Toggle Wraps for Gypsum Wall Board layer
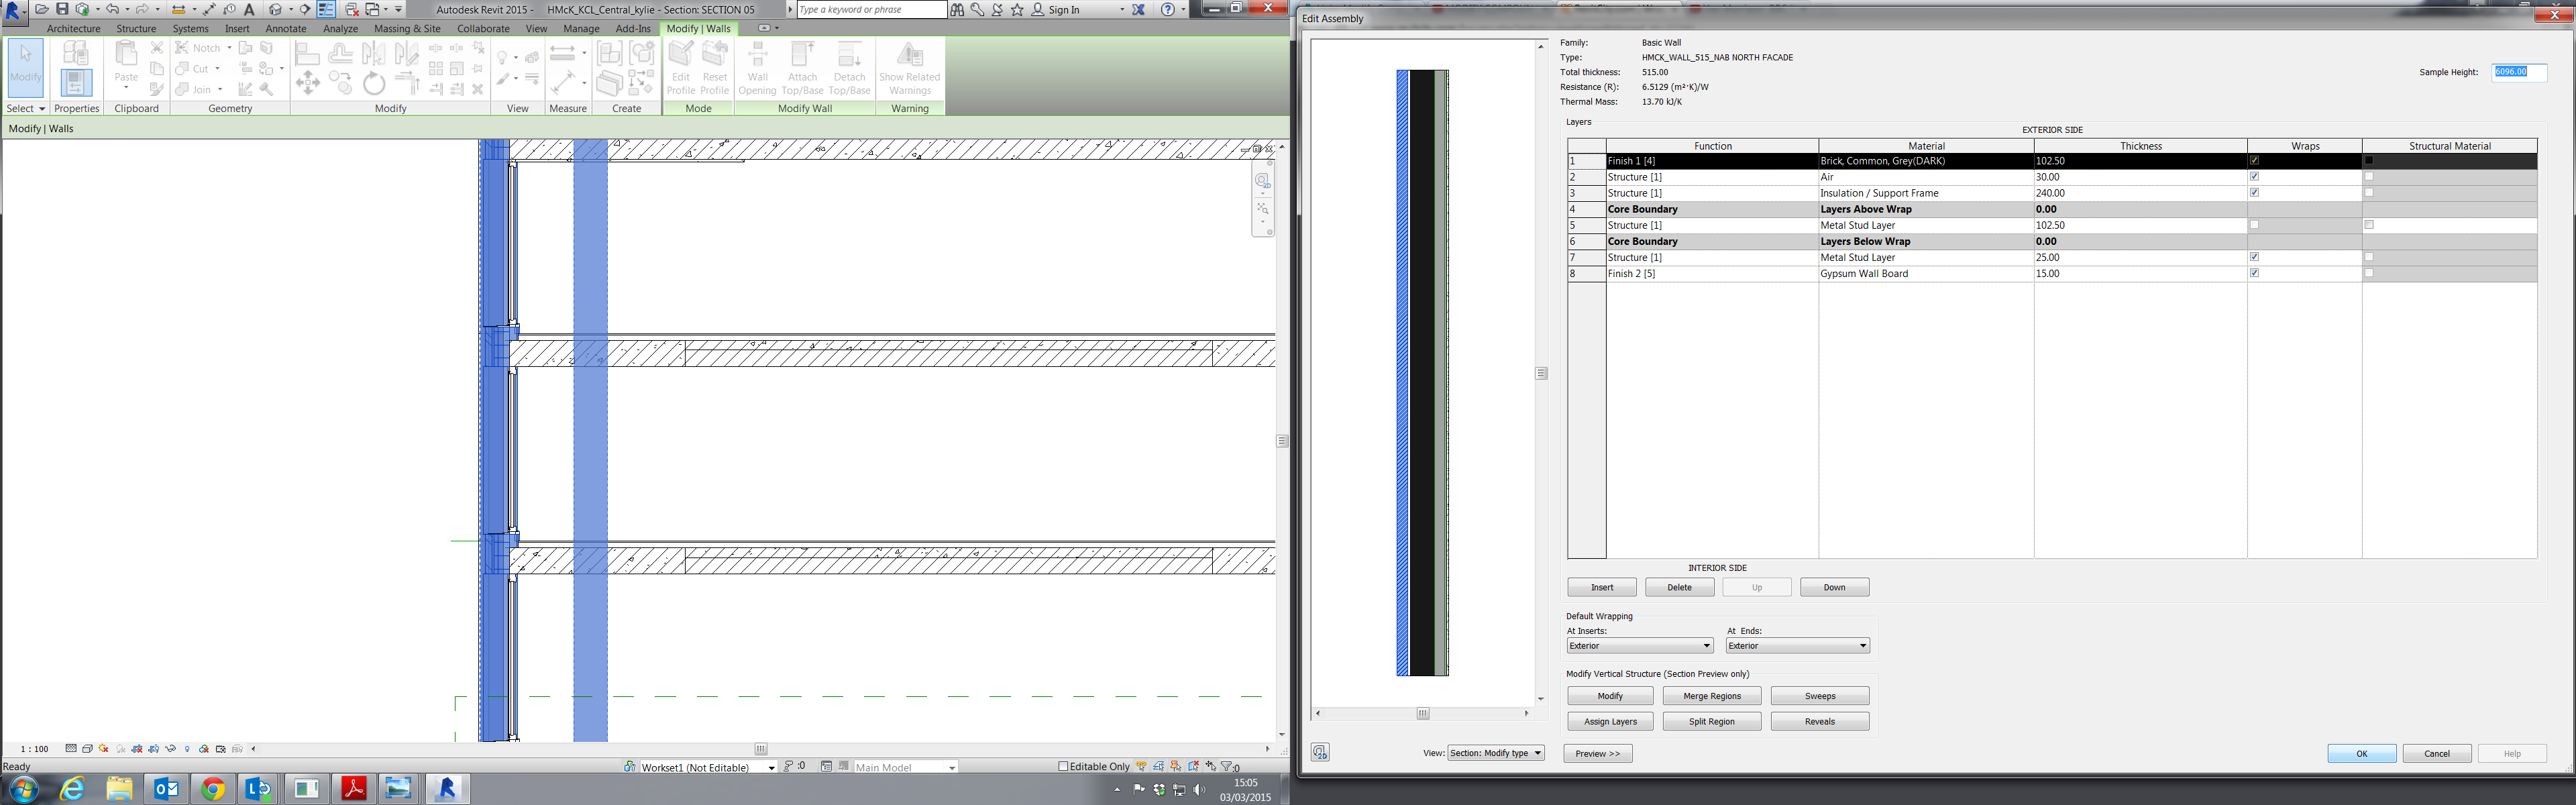 [x=2254, y=273]
